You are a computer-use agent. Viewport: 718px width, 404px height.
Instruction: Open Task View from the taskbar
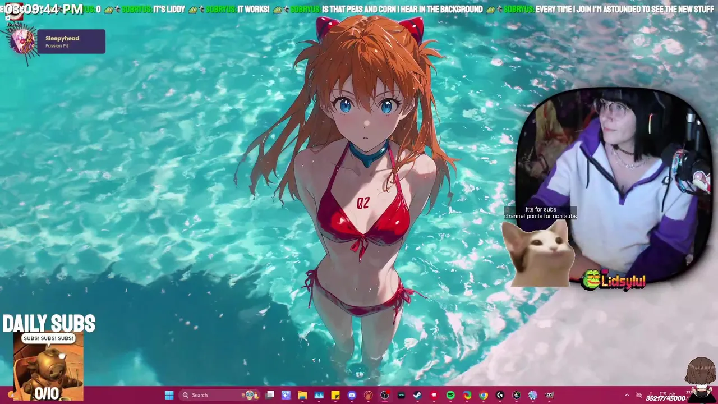pos(270,395)
